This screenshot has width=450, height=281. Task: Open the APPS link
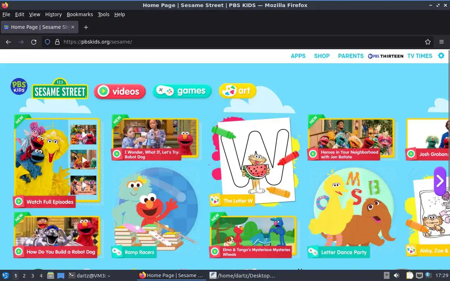298,56
